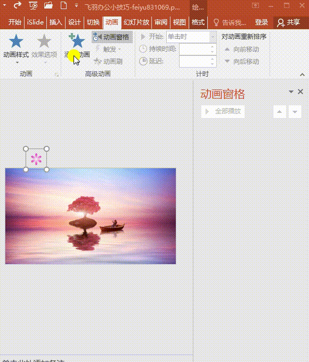Viewport: 309px width, 362px height.
Task: Switch to the 设计 ribbon tab
Action: pos(75,22)
